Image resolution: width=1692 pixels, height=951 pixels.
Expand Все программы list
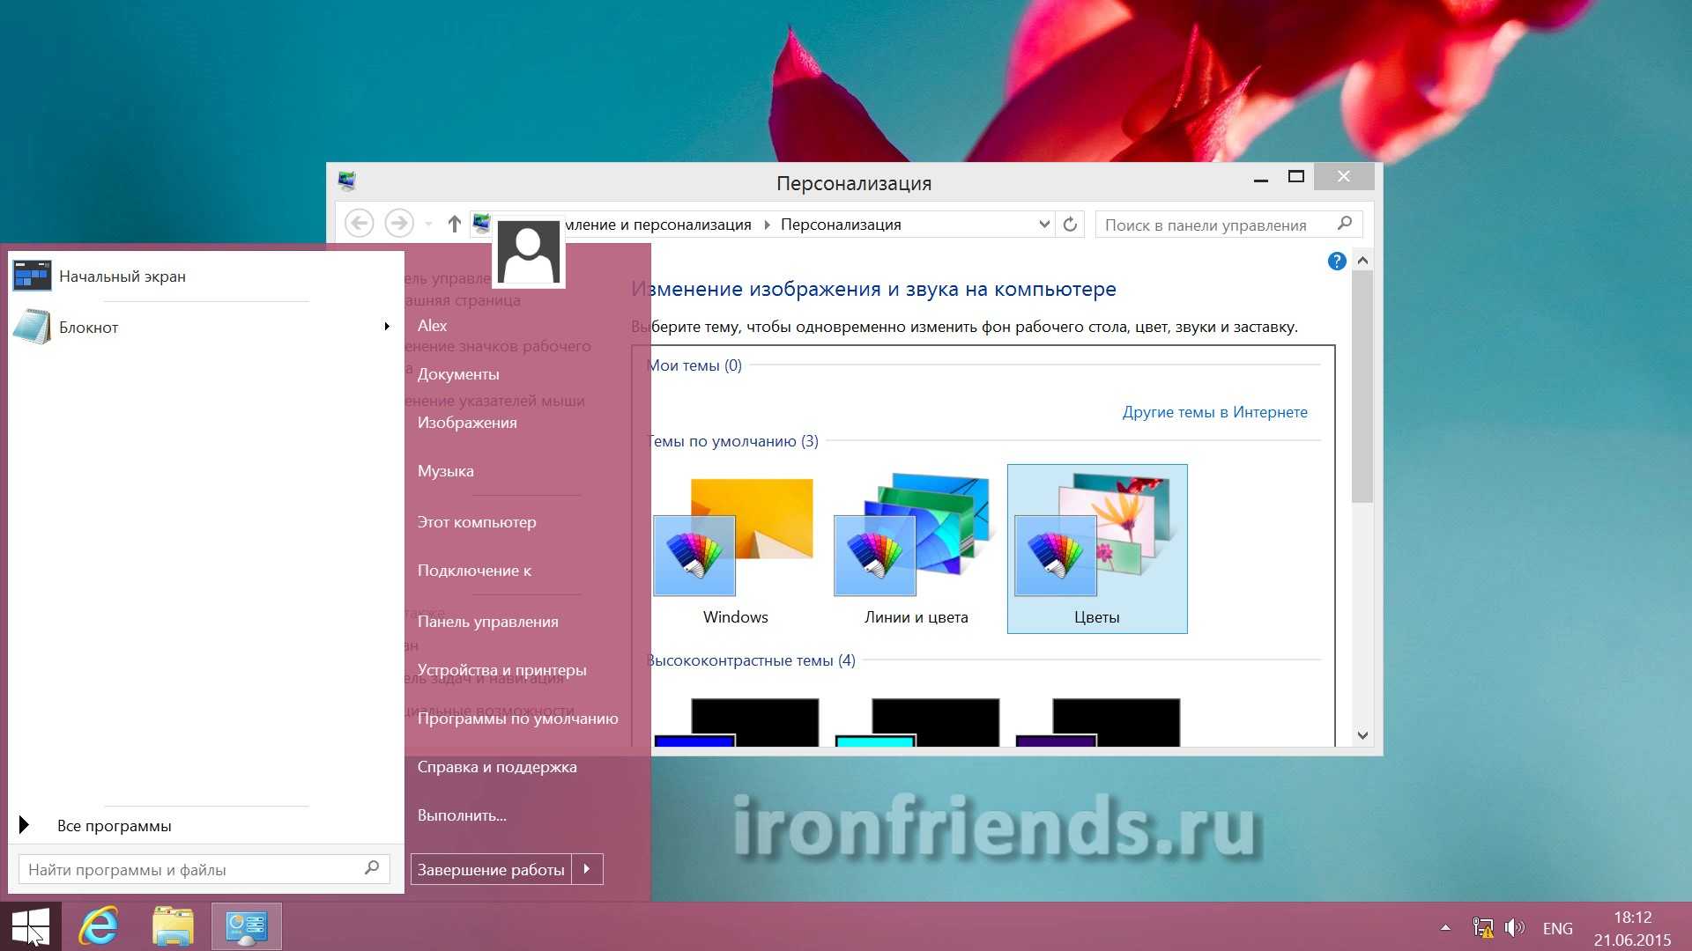tap(114, 826)
